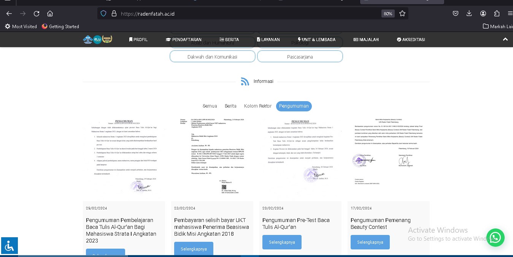Show the Semua information tab
This screenshot has height=257, width=513.
coord(210,106)
